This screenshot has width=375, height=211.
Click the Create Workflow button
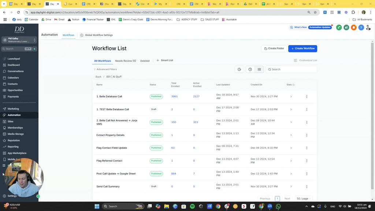coord(302,48)
